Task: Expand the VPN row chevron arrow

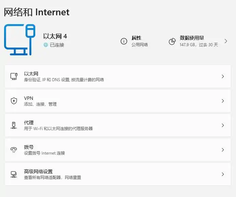Action: [223, 101]
